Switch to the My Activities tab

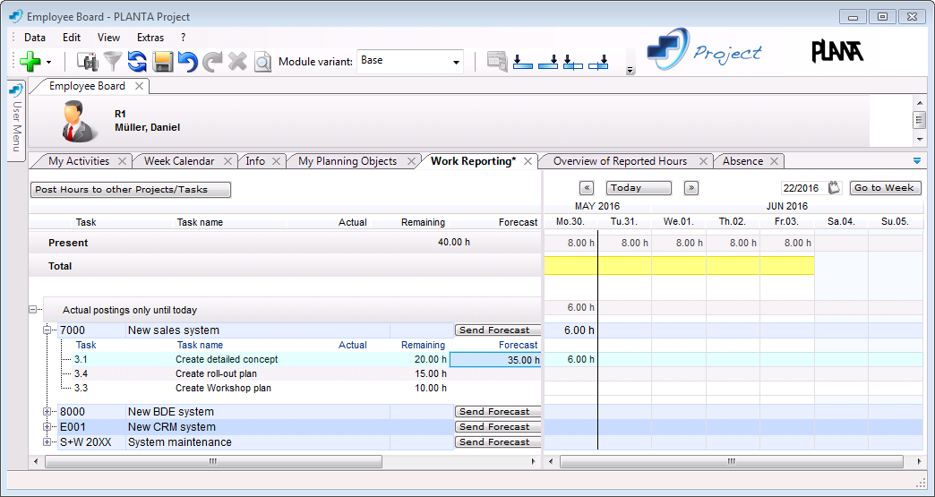pos(79,161)
